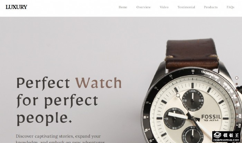Select Video in the navigation bar
Screen dimensions: 242x143
[164, 7]
